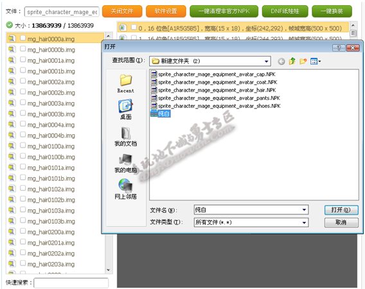The height and width of the screenshot is (289, 365).
Task: Open 我的文档 shortcut in places bar
Action: point(126,136)
